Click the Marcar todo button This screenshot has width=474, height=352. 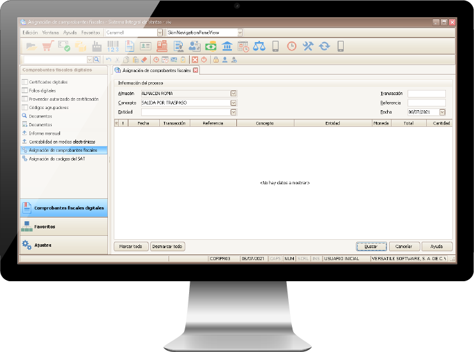[x=130, y=246]
